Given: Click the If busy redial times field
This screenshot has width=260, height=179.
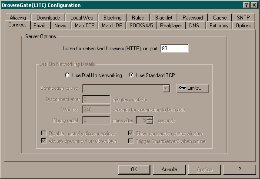Looking at the screenshot, I should pos(96,120).
